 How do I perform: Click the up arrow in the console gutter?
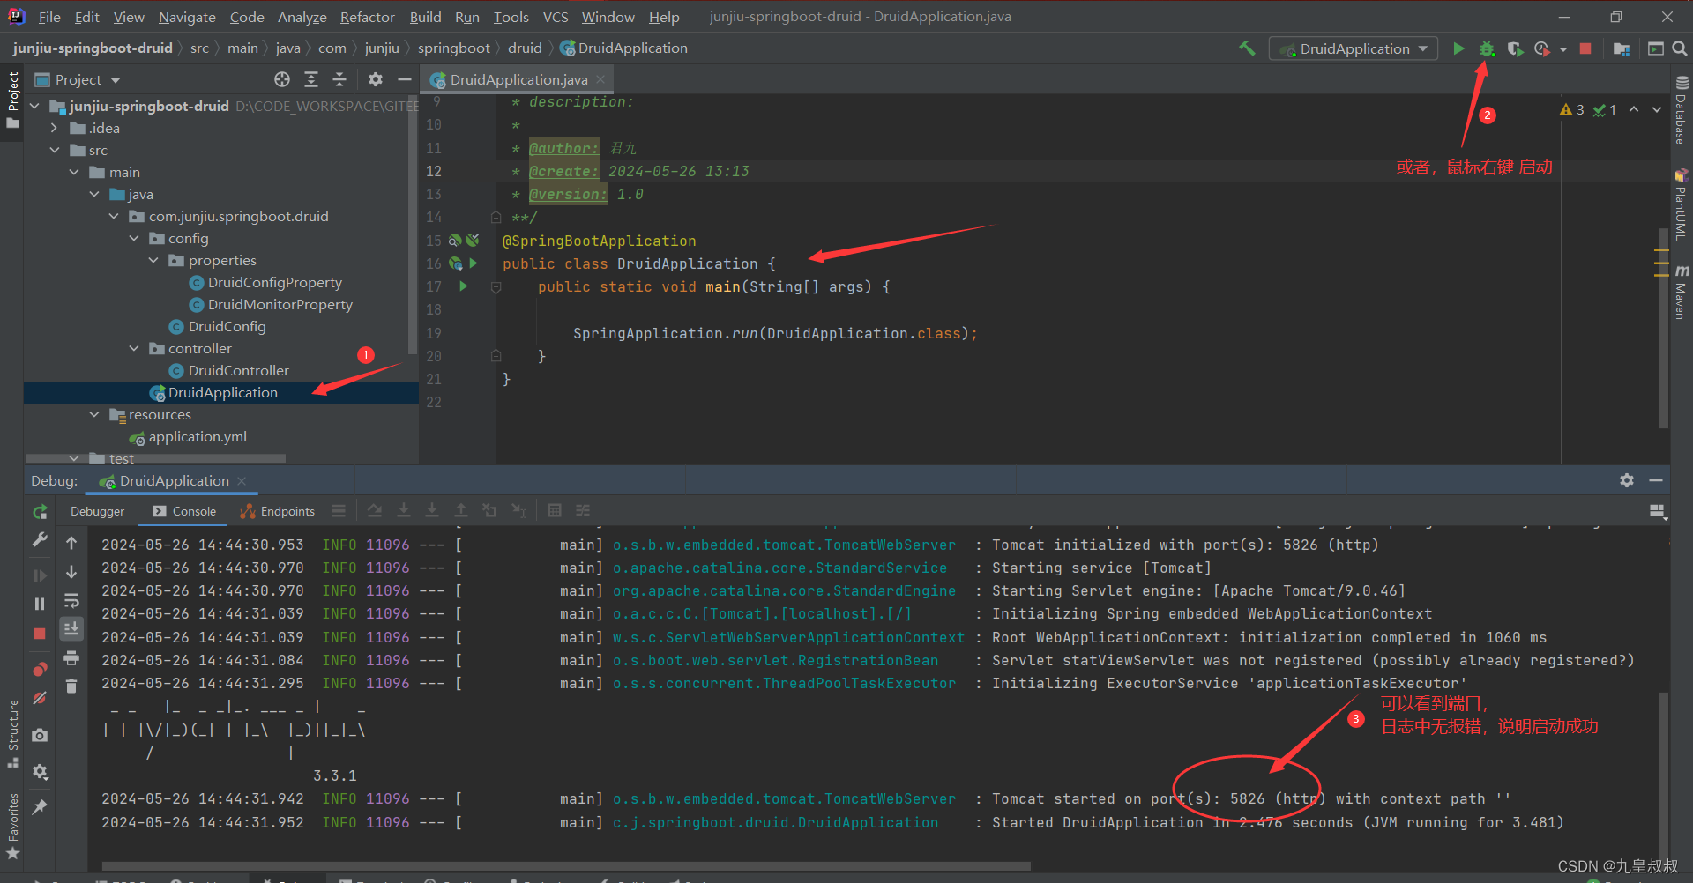[x=71, y=543]
